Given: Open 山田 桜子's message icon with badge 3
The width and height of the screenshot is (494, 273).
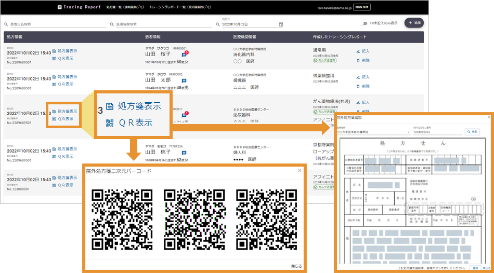Looking at the screenshot, I should point(184,54).
